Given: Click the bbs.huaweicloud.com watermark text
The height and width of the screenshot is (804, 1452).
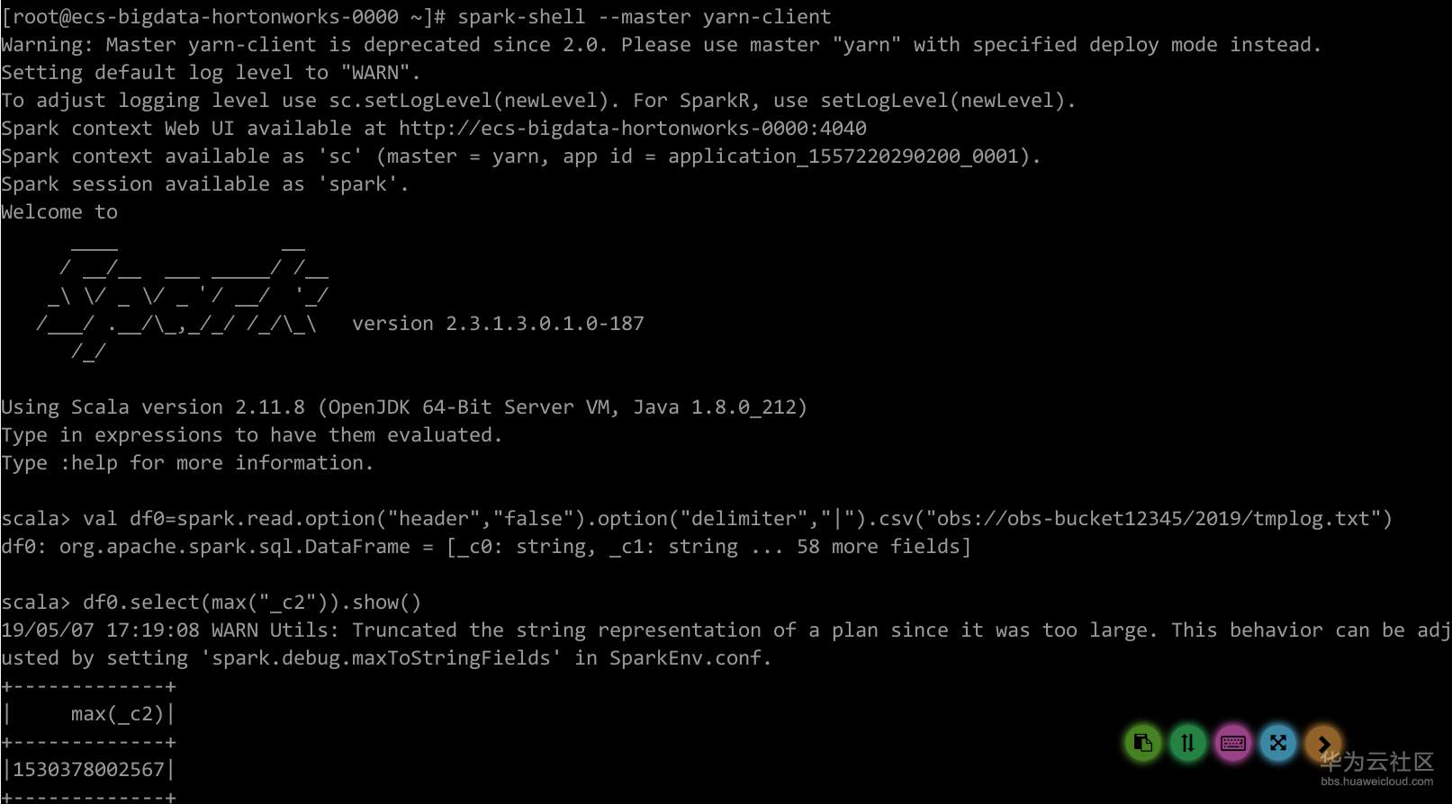Looking at the screenshot, I should pyautogui.click(x=1376, y=782).
